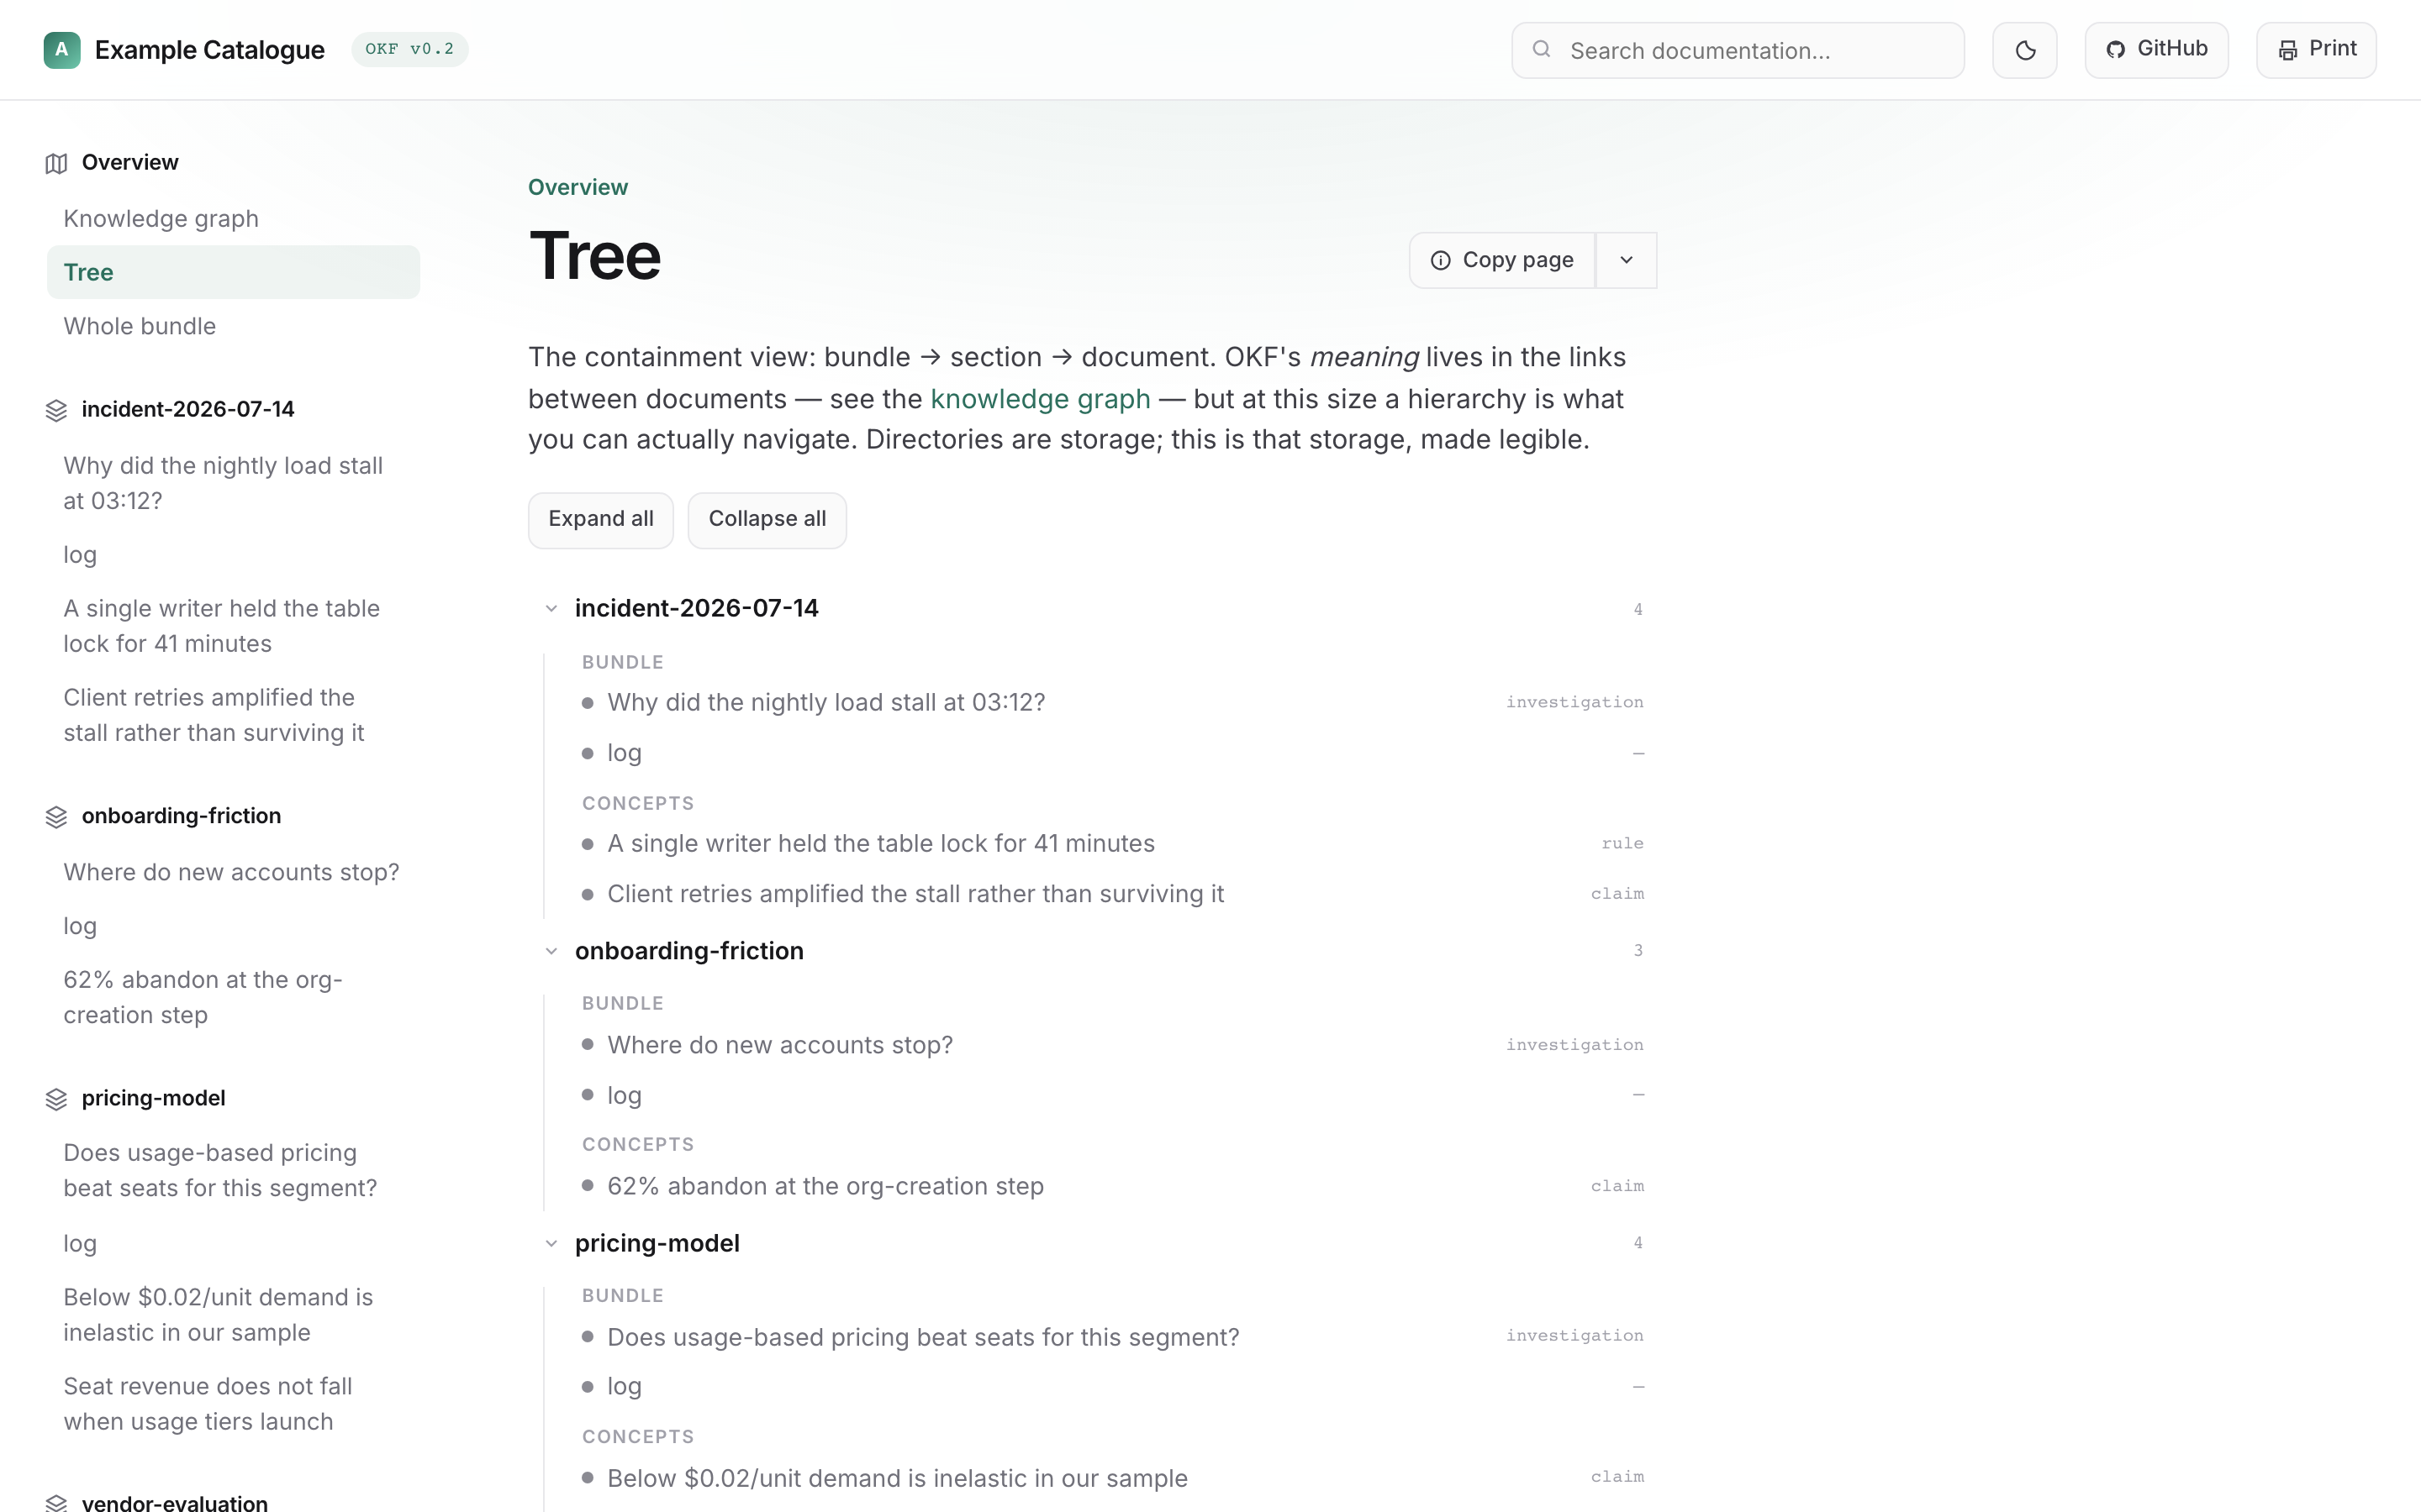Open the GitHub link button
The height and width of the screenshot is (1512, 2421).
(x=2157, y=49)
